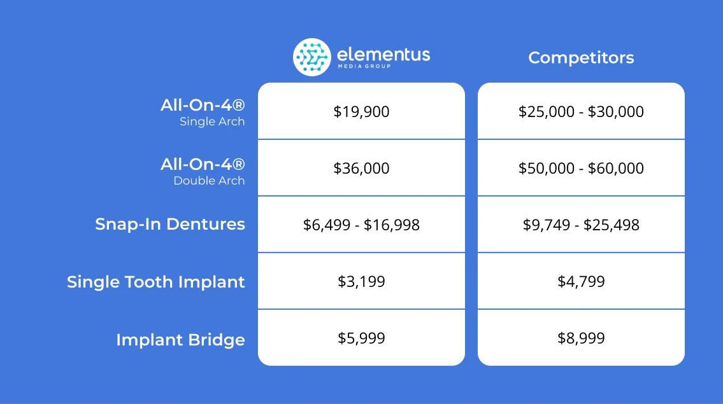Click the Single Arch subtitle text
The image size is (723, 404).
tap(212, 122)
